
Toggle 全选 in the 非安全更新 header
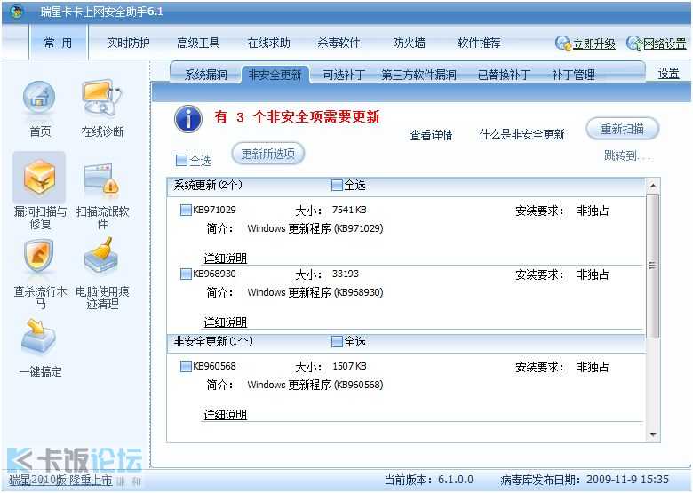tap(337, 341)
